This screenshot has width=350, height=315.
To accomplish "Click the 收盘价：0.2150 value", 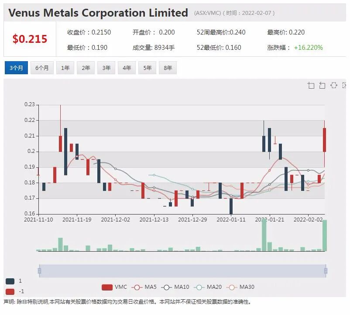I will pos(89,32).
